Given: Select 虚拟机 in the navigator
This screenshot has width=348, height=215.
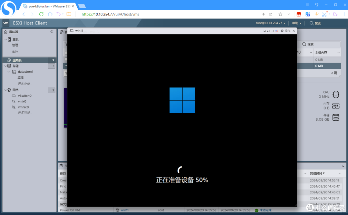Looking at the screenshot, I should tap(17, 60).
